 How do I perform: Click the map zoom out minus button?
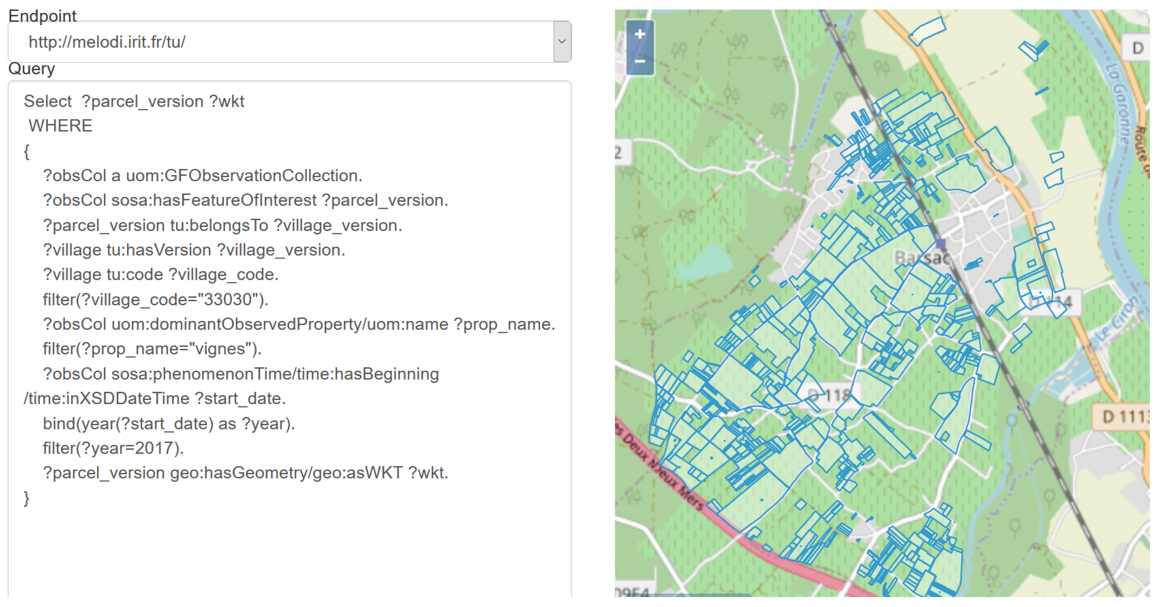640,61
